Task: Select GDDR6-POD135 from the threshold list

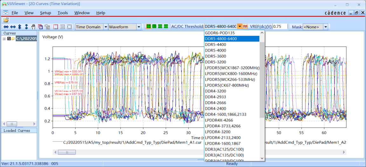Action: pos(232,33)
